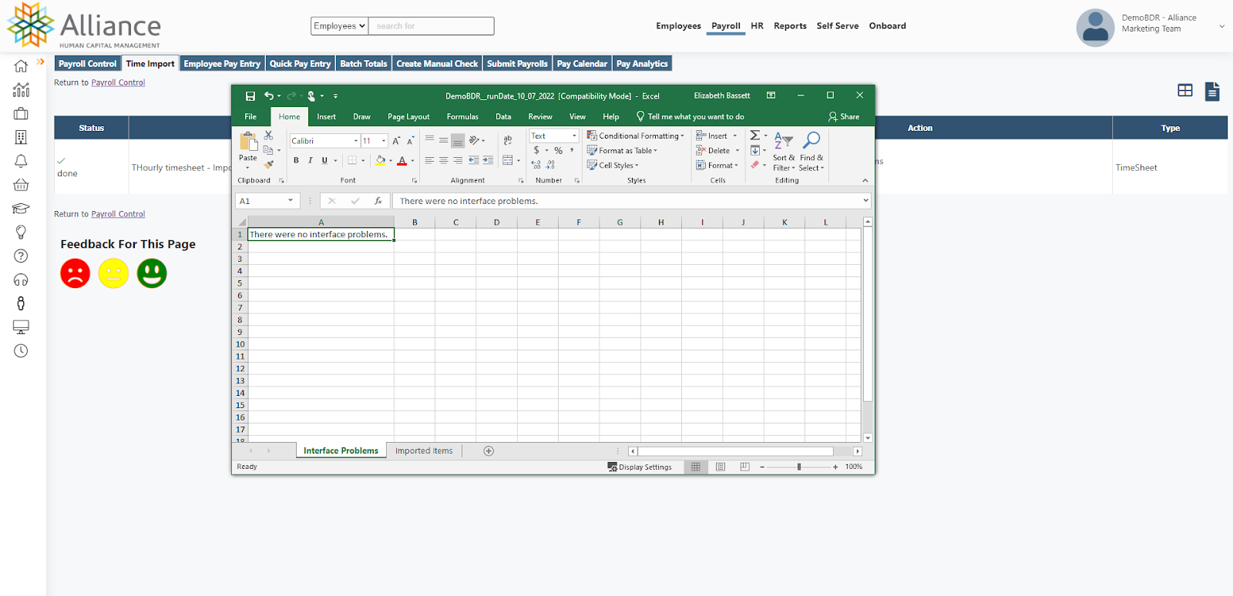Click the Cut scissors icon
Image resolution: width=1233 pixels, height=596 pixels.
coord(268,136)
